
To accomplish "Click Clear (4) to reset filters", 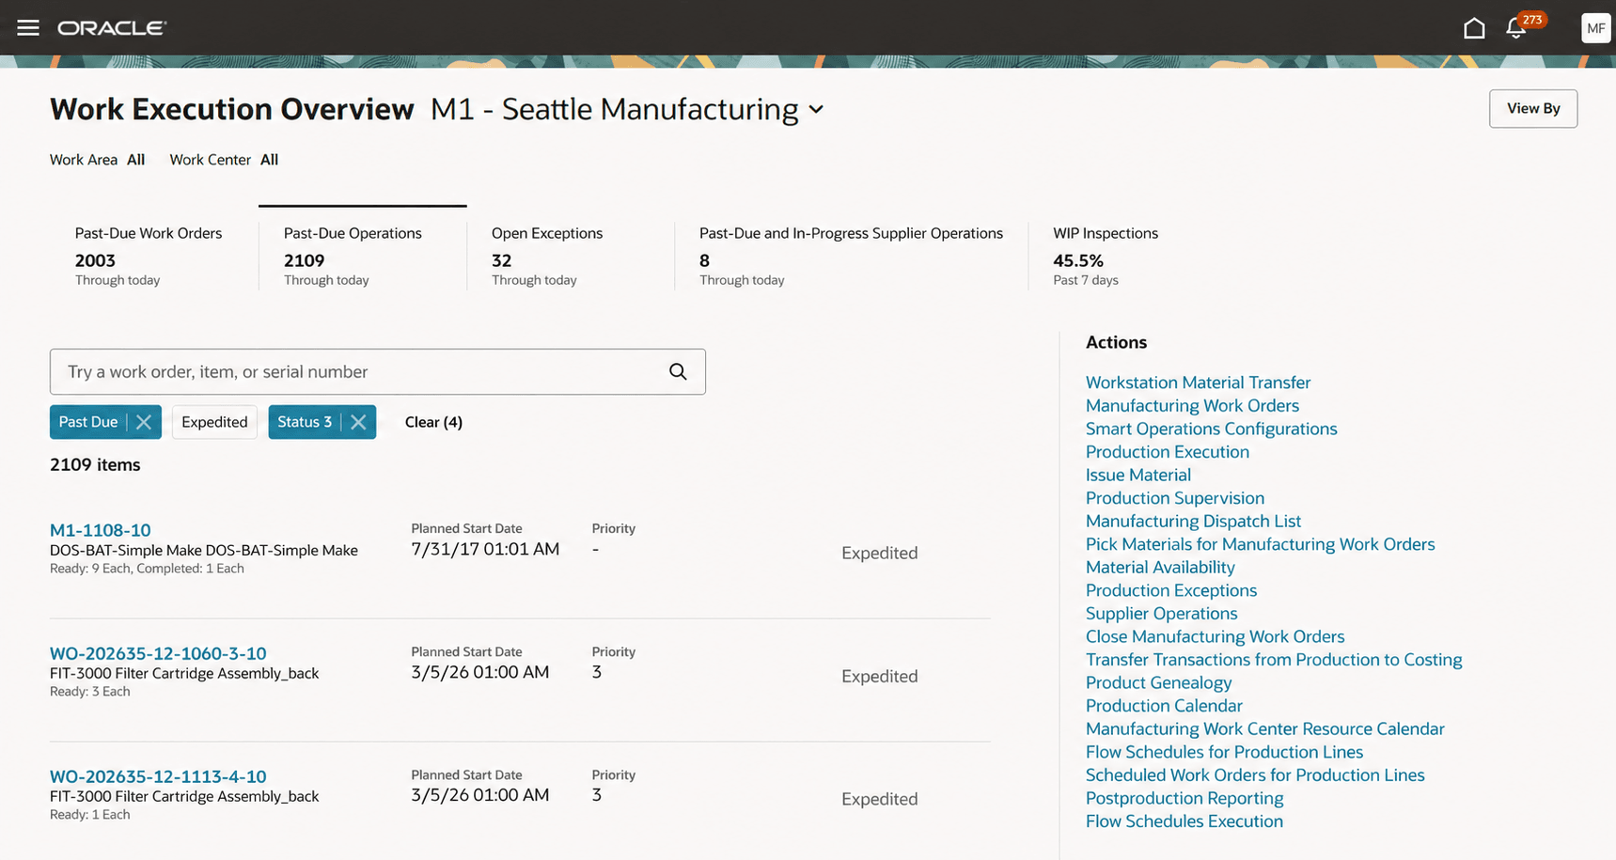I will [433, 422].
